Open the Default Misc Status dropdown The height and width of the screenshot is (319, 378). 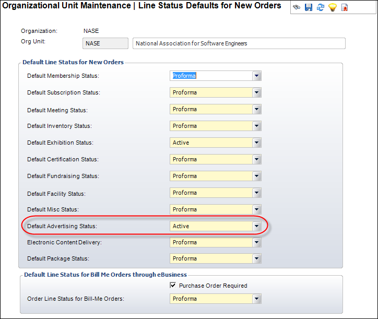tap(257, 209)
